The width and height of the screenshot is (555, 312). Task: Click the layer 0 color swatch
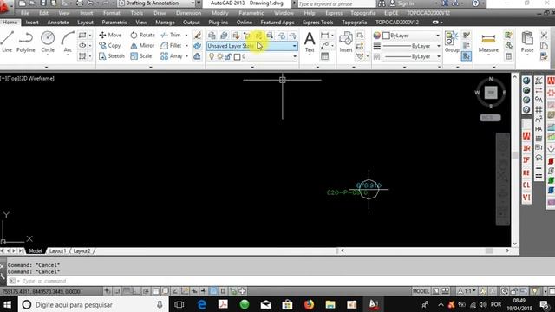(x=237, y=56)
